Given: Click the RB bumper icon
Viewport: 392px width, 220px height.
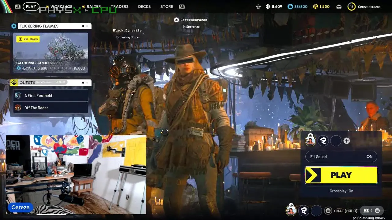Looking at the screenshot, I should pos(182,6).
